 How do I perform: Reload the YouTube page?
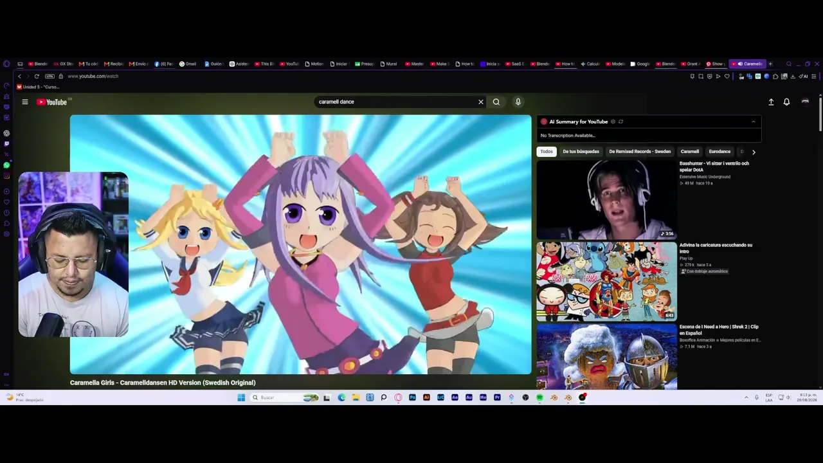pyautogui.click(x=37, y=77)
